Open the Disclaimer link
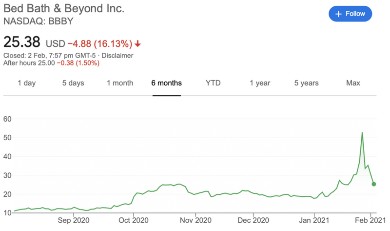 pyautogui.click(x=117, y=55)
